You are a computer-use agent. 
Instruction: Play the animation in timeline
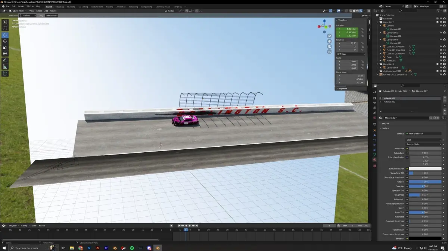[190, 226]
